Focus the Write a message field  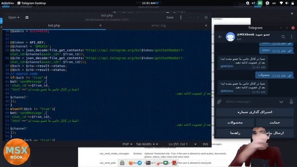tap(251, 102)
